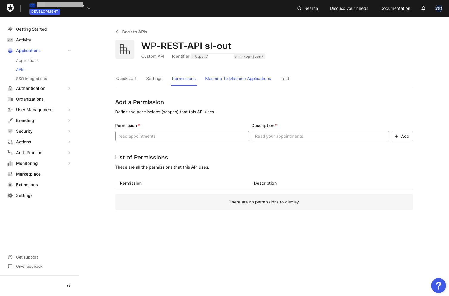Expand the Monitoring section chevron
This screenshot has height=296, width=449.
(x=69, y=163)
